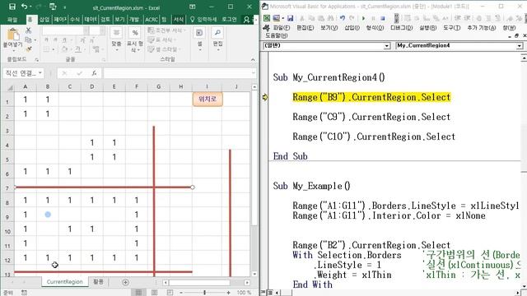527x296 pixels.
Task: Pause execution with VBA Break icon
Action: pyautogui.click(x=373, y=18)
